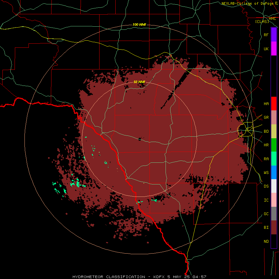Pick the HR green legend swatch
This screenshot has width=279, height=279.
click(274, 145)
